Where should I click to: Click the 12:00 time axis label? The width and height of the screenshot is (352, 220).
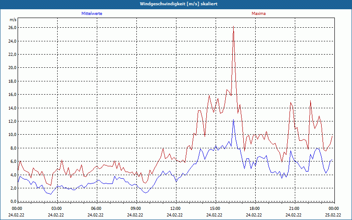[x=175, y=209]
